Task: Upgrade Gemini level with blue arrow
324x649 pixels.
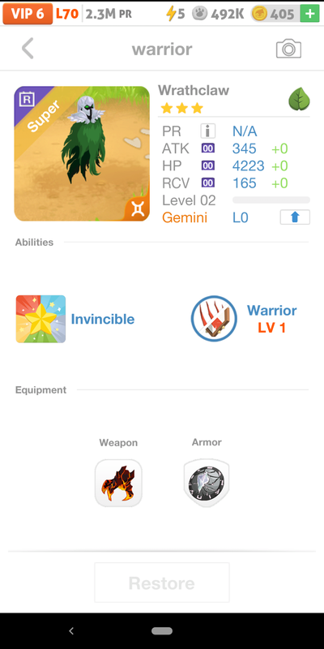Action: tap(295, 217)
